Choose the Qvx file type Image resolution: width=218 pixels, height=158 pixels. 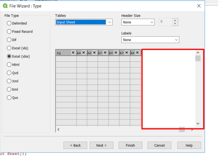click(13, 98)
